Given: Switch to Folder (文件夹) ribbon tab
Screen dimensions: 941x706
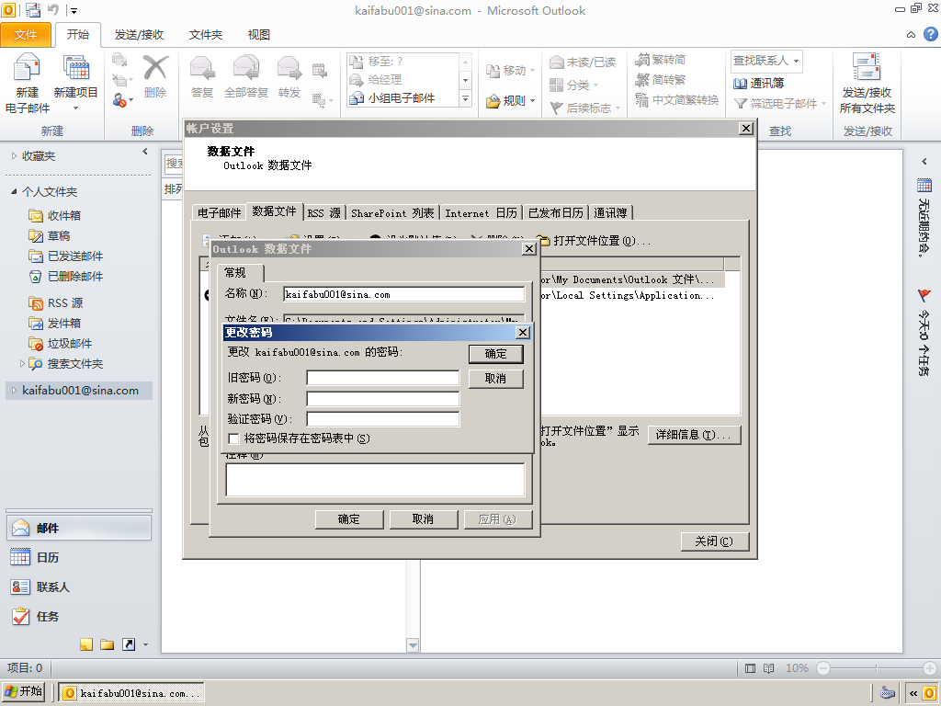Looking at the screenshot, I should coord(205,35).
